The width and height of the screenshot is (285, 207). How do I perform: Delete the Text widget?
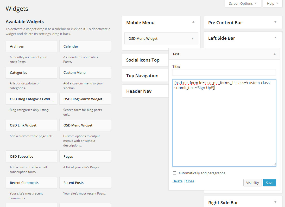click(x=178, y=181)
